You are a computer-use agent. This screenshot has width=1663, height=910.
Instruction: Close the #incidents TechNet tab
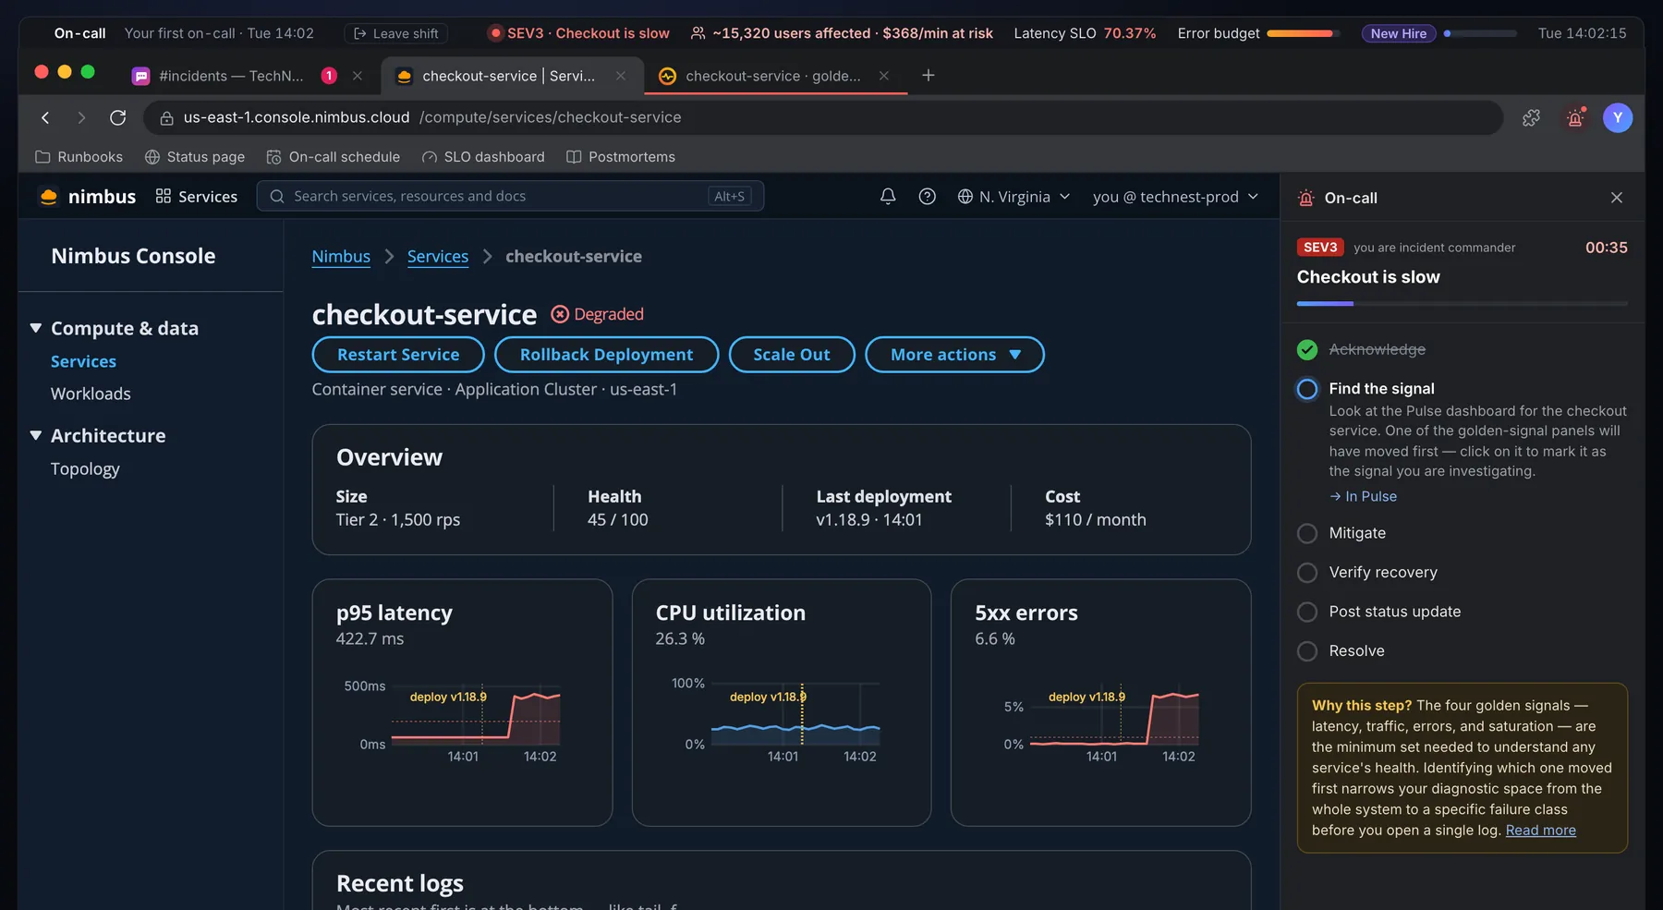click(x=358, y=76)
